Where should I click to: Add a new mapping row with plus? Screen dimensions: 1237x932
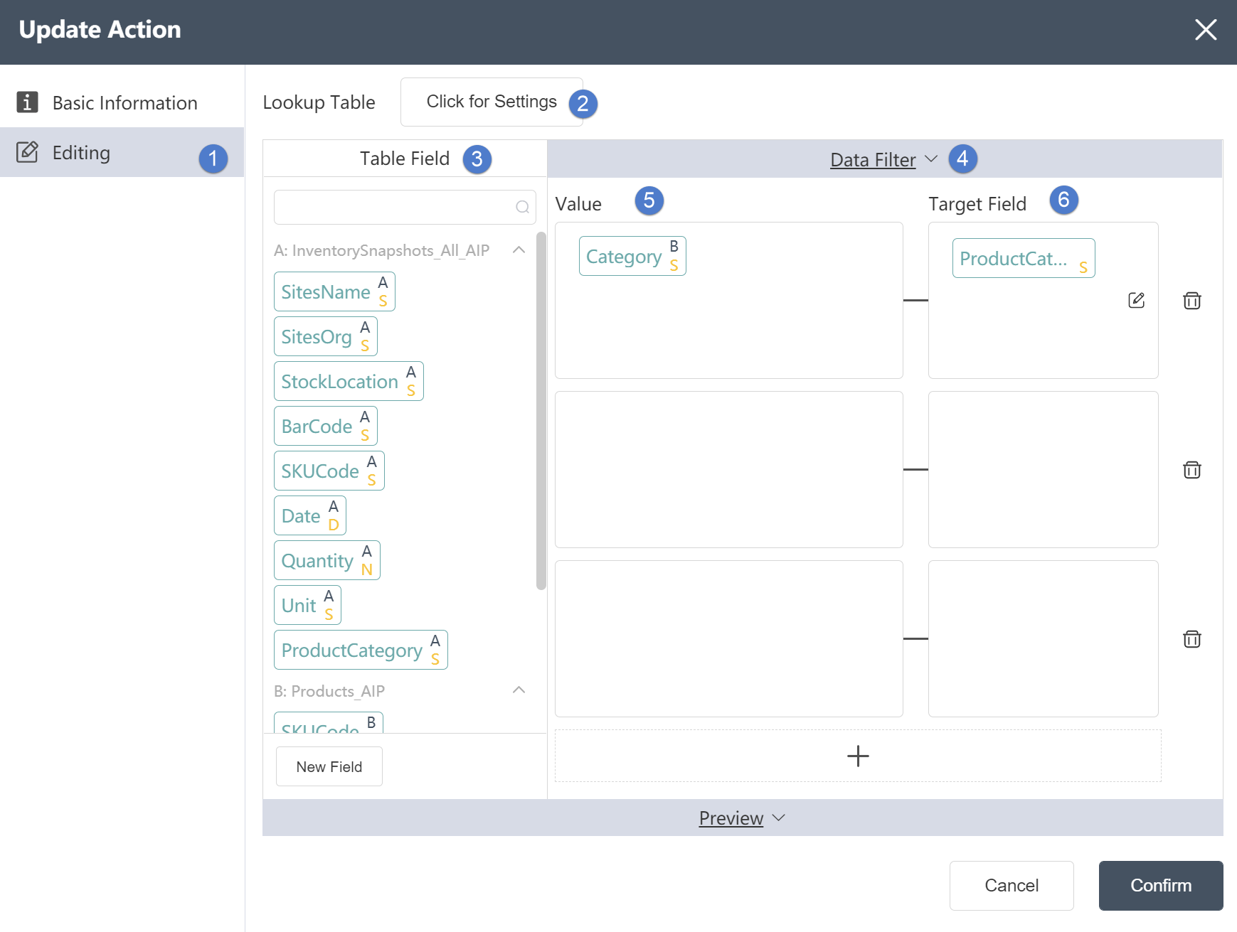pyautogui.click(x=858, y=756)
